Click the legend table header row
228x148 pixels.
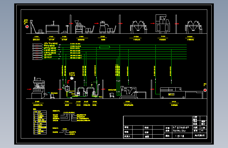point(40,112)
